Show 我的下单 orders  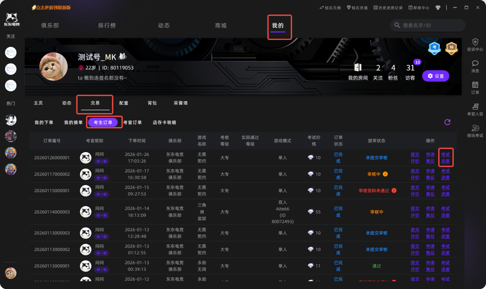tap(44, 123)
